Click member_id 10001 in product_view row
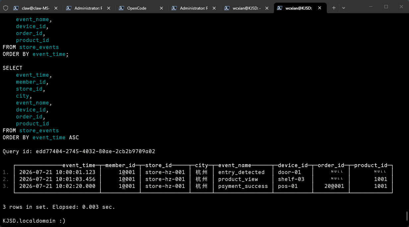The image size is (409, 227). tap(127, 179)
